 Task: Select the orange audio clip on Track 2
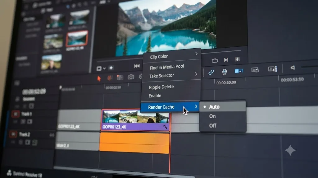click(134, 143)
